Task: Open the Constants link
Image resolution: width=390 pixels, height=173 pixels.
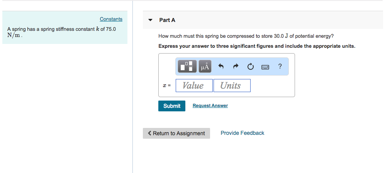Action: tap(111, 19)
